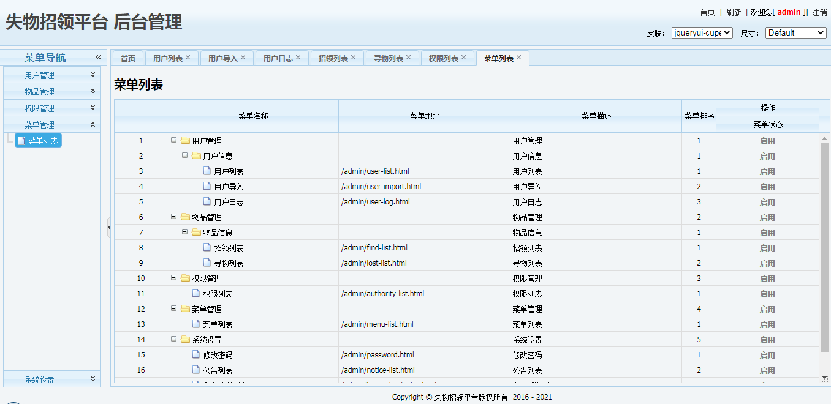Click the page icon of 修改密码 row
831x404 pixels.
(x=196, y=355)
